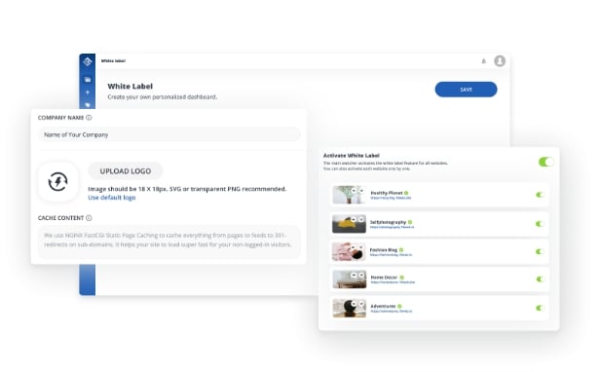Screen dimensions: 599x372
Task: Click info icon beside Cache Content
Action: (x=89, y=218)
